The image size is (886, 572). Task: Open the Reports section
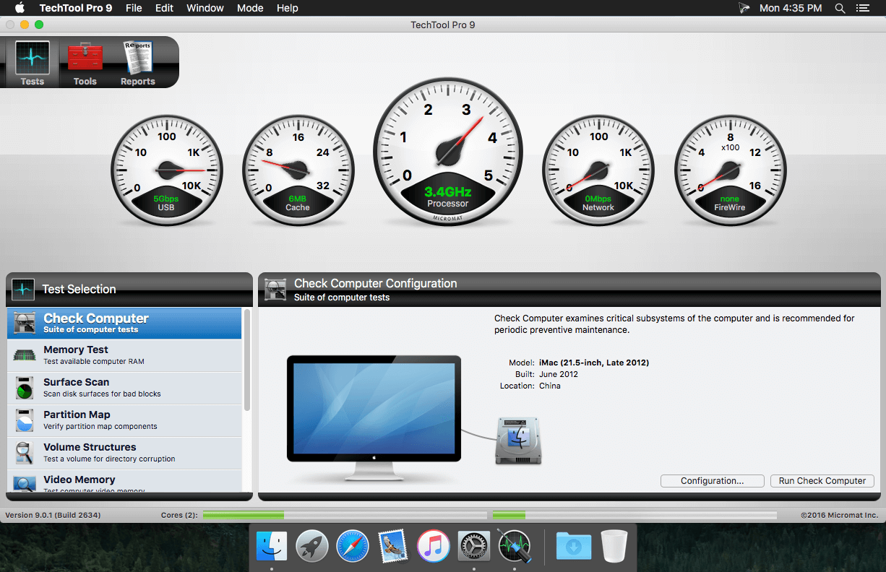pos(137,64)
